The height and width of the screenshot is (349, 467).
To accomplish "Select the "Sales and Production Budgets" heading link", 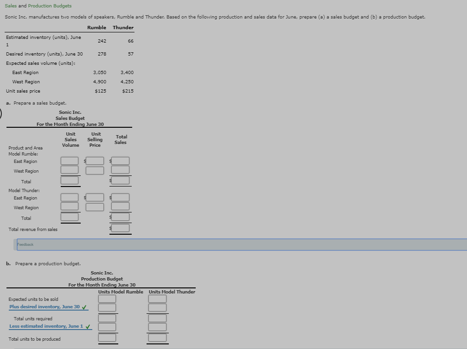I will coord(37,6).
